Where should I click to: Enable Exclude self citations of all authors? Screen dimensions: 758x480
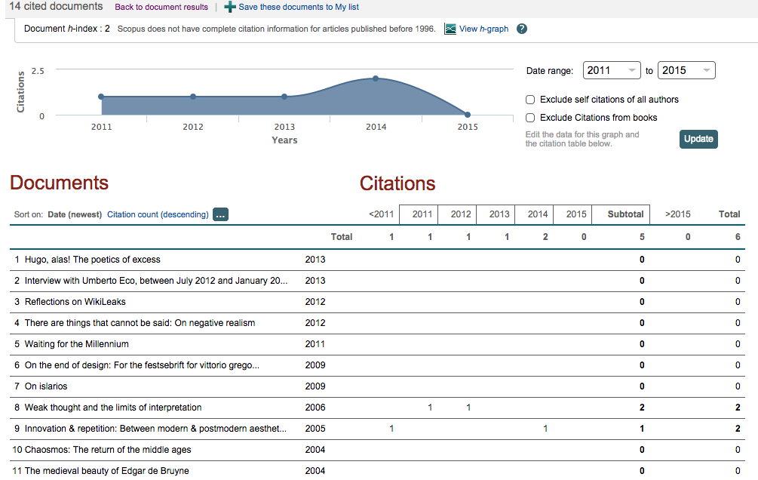click(x=530, y=100)
